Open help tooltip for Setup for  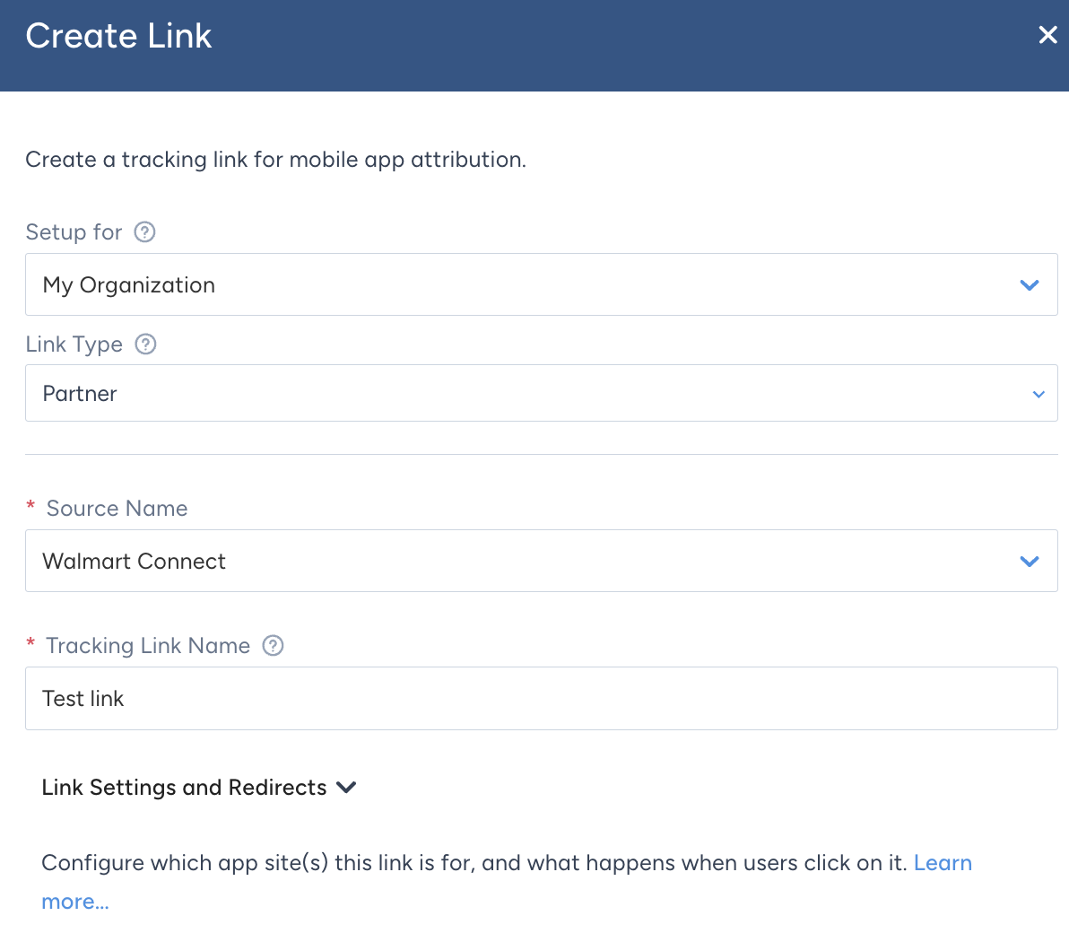tap(144, 231)
